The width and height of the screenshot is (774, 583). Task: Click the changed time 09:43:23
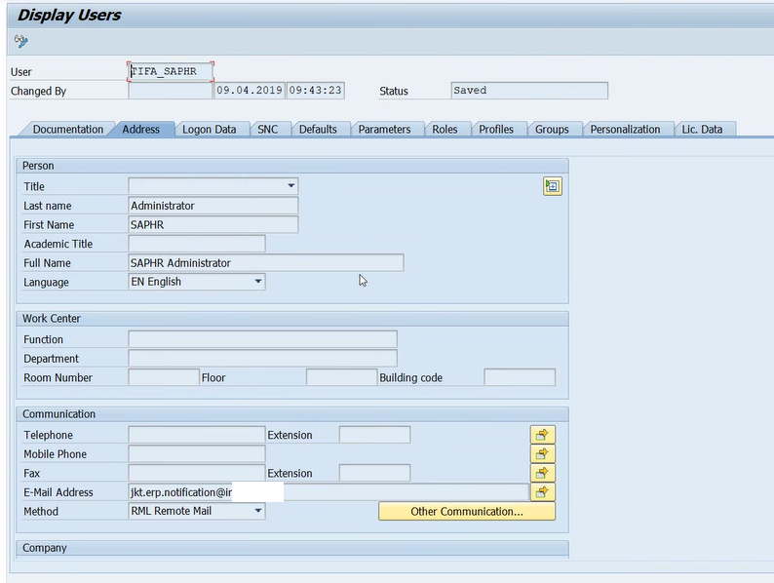click(x=316, y=91)
